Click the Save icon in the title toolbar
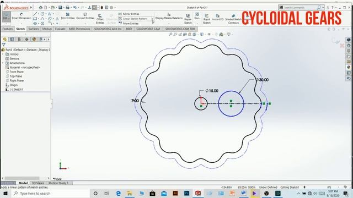The image size is (353, 198). pos(60,7)
